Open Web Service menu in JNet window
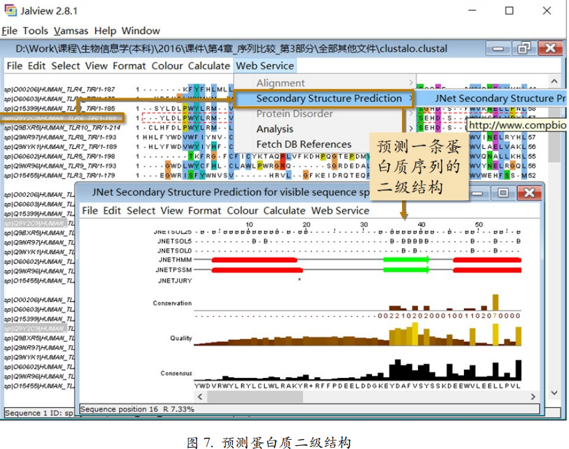The width and height of the screenshot is (569, 449). tap(340, 210)
